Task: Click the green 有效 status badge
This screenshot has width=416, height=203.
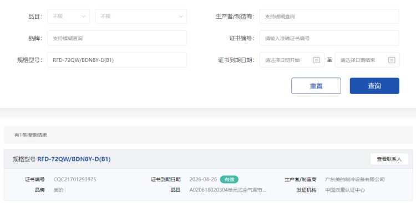Action: click(229, 179)
